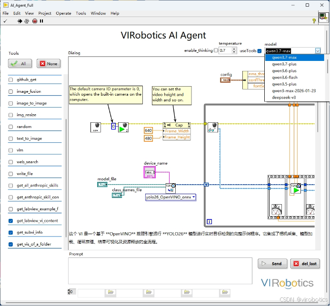Select All tools button
This screenshot has width=330, height=306.
click(20, 63)
